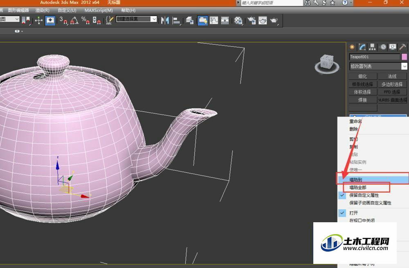The height and width of the screenshot is (268, 409).
Task: Click the Favorites star icon
Action: tap(333, 2)
